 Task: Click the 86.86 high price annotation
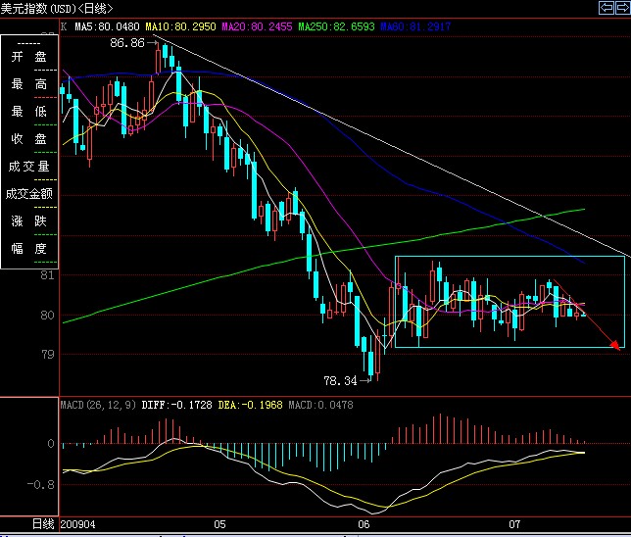tap(127, 43)
